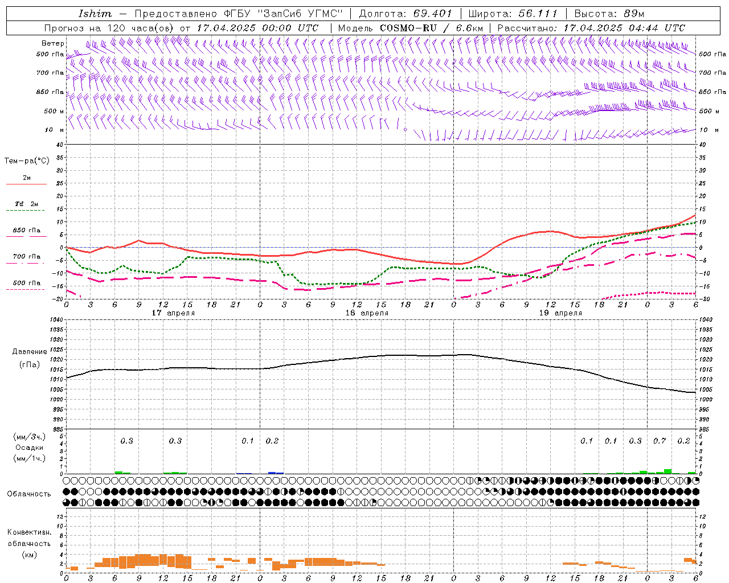
Task: Select the forecast text "Прогноз на 120 часа(ов)"
Action: (x=109, y=28)
